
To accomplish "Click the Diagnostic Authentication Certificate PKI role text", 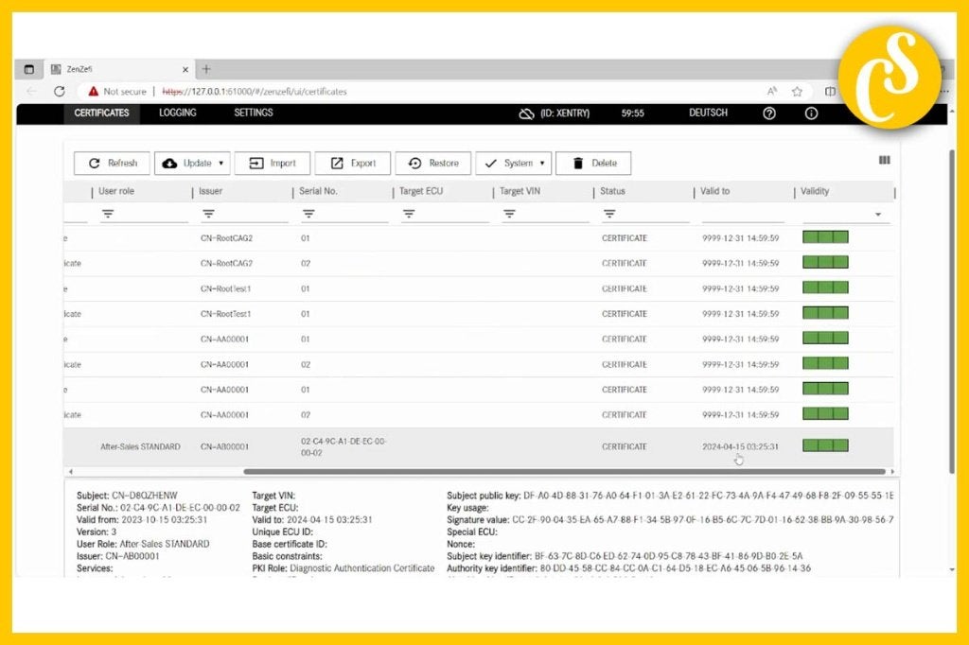I will (362, 568).
